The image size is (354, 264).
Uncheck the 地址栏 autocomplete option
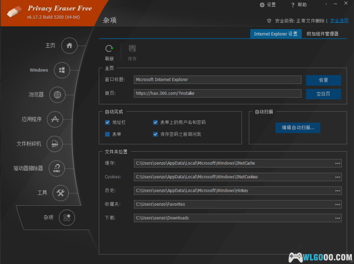(x=107, y=122)
